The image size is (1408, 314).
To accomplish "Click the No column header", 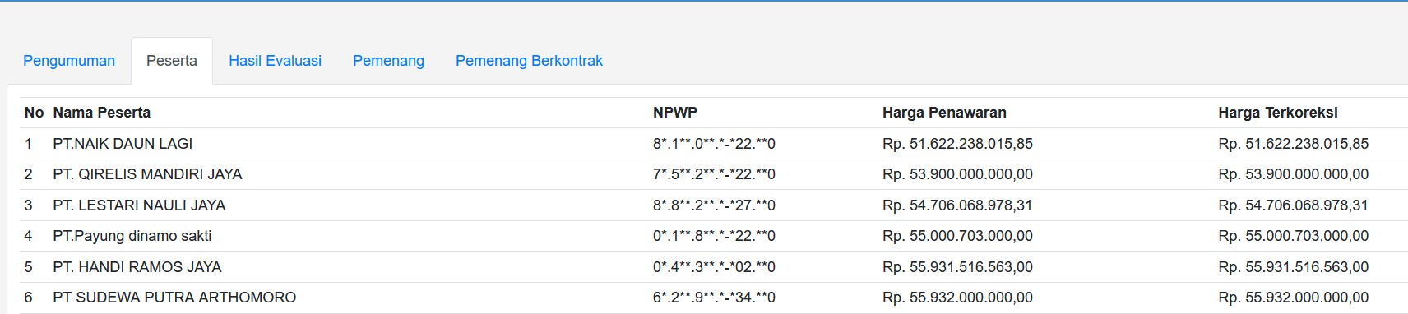I will 34,113.
